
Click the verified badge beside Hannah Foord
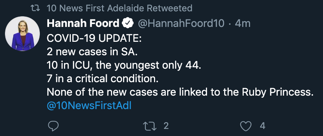click(x=128, y=24)
